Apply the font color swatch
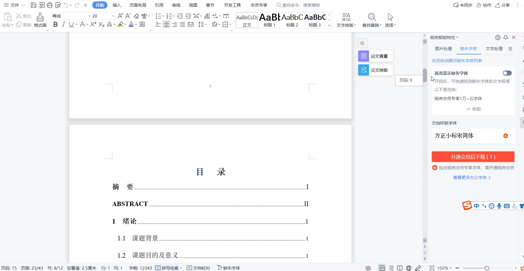 pos(131,25)
